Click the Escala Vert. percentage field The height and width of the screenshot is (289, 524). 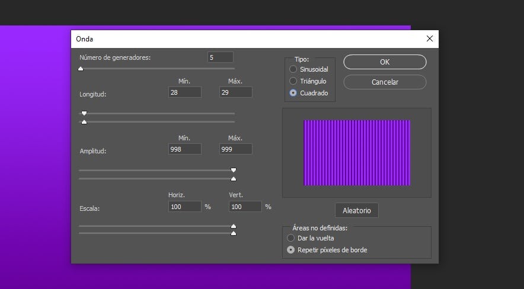(x=245, y=207)
